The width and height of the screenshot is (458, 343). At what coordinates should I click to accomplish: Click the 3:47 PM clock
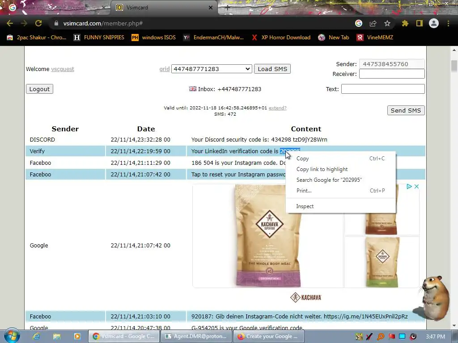[435, 337]
